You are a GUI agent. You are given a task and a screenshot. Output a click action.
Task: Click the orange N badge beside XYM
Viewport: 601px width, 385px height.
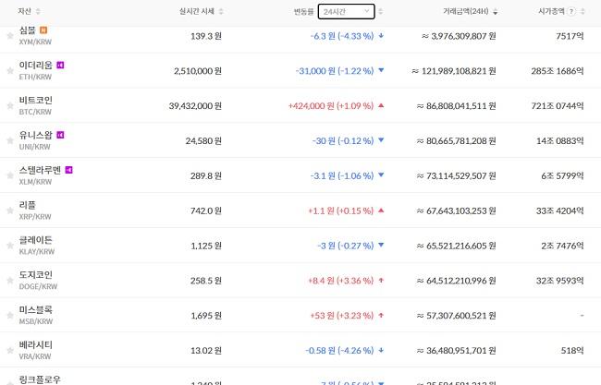(x=43, y=30)
